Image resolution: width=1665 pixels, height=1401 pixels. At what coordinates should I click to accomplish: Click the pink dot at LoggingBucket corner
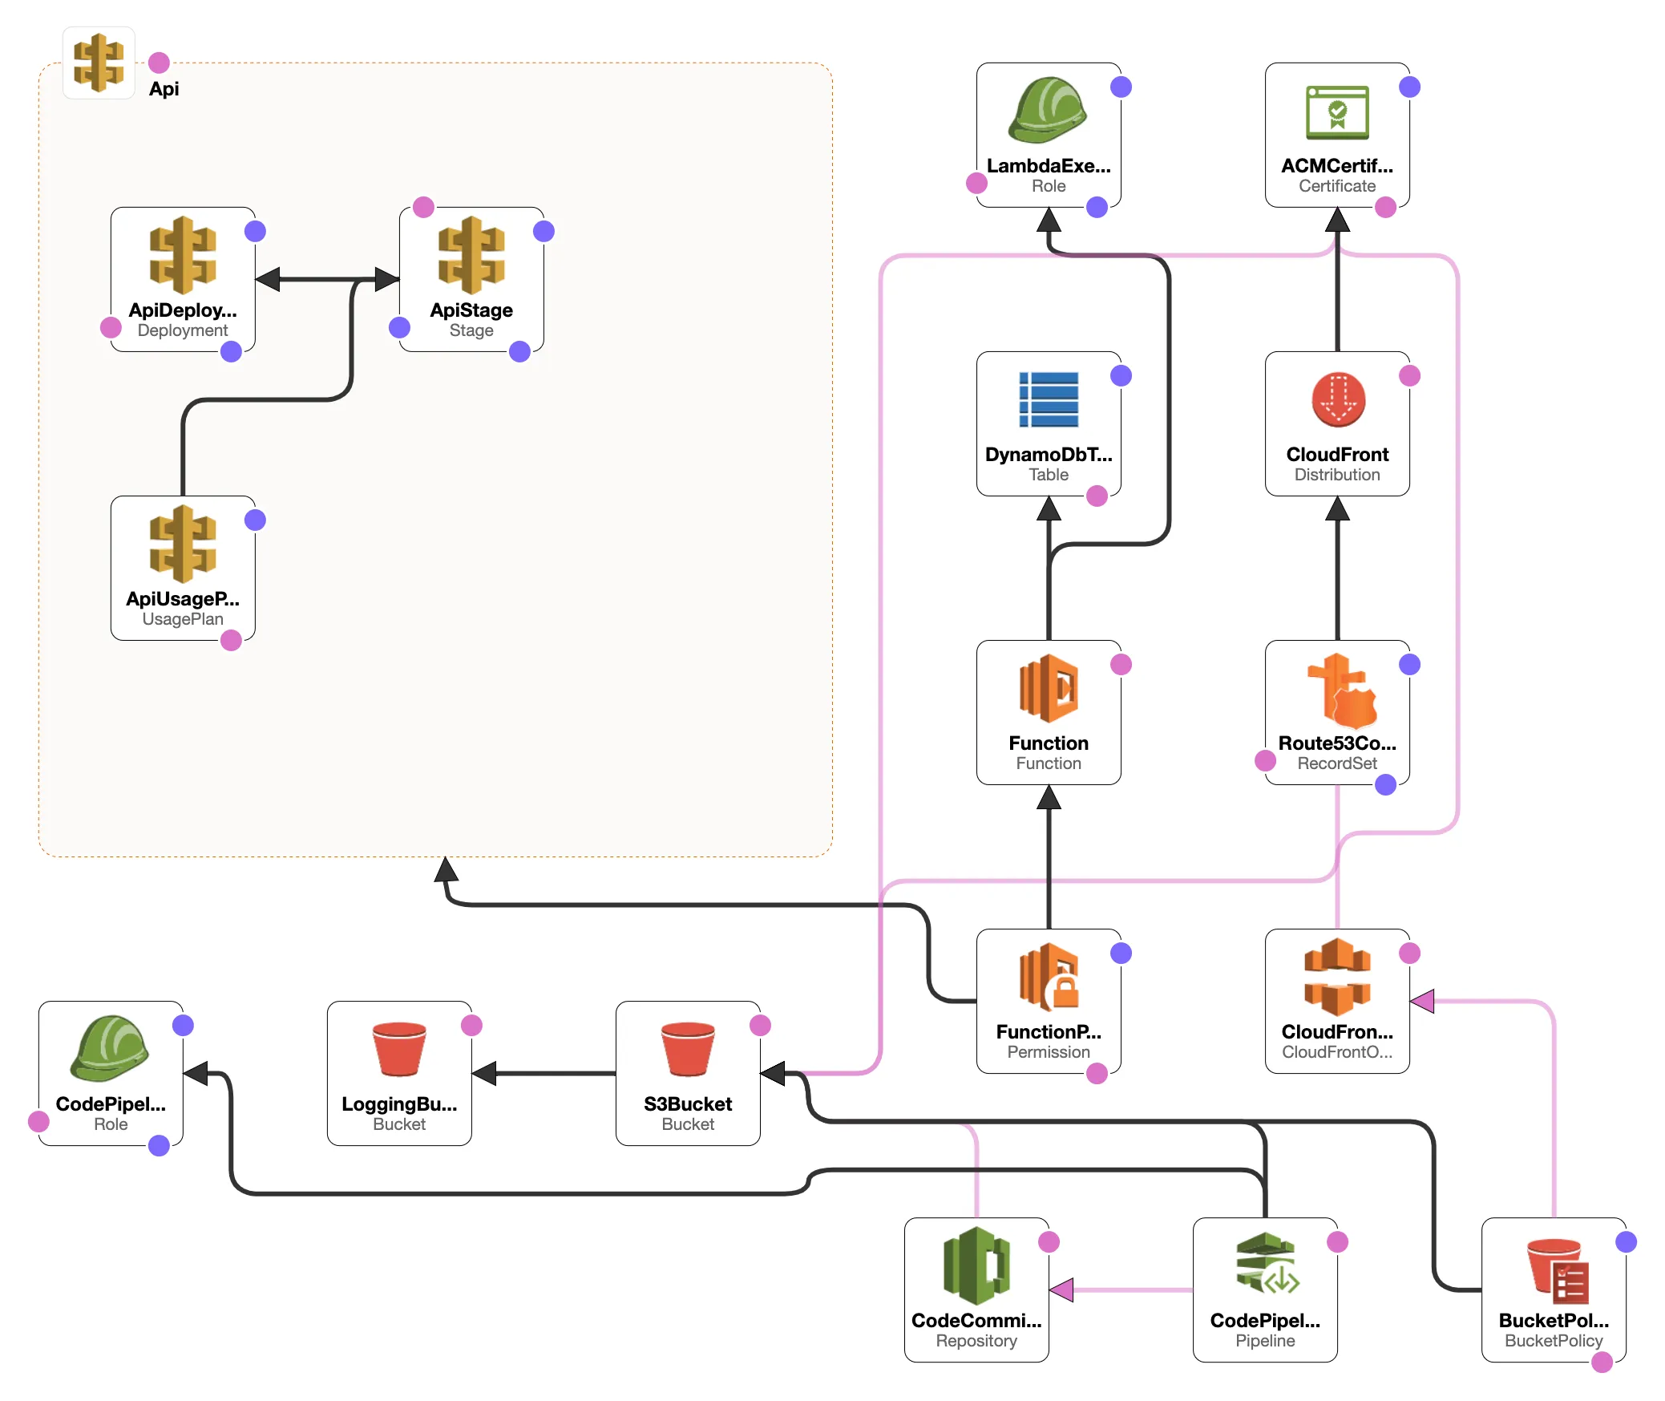click(471, 1025)
